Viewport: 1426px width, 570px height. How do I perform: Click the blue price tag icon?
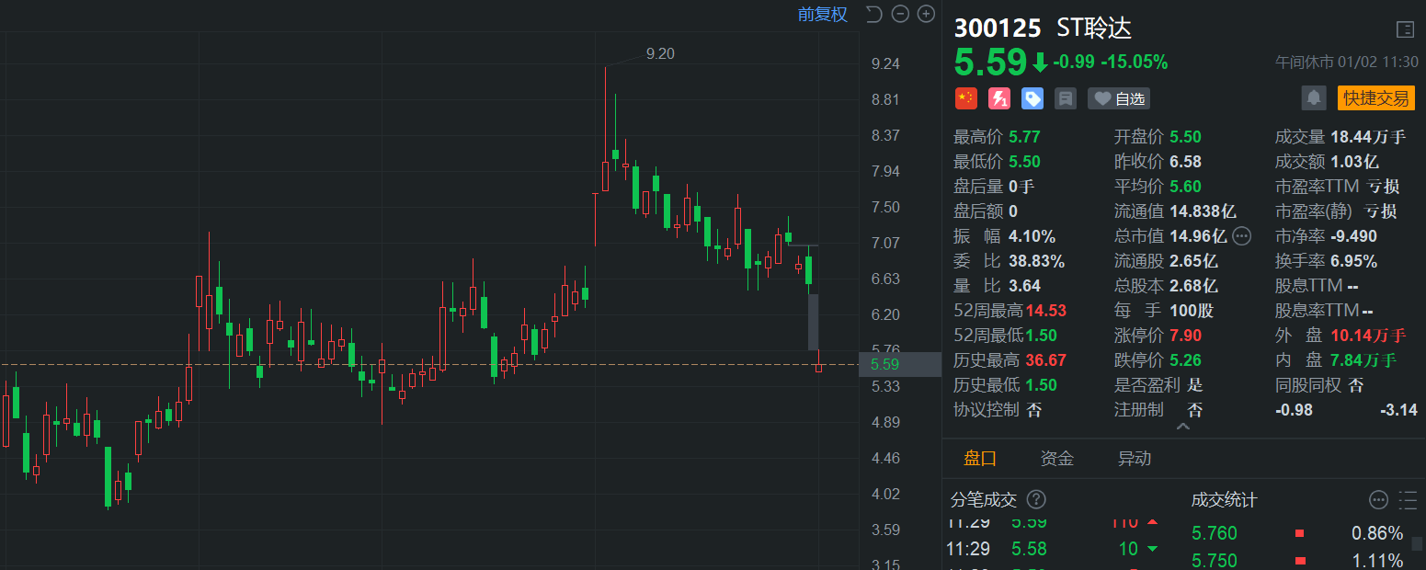[x=1032, y=98]
